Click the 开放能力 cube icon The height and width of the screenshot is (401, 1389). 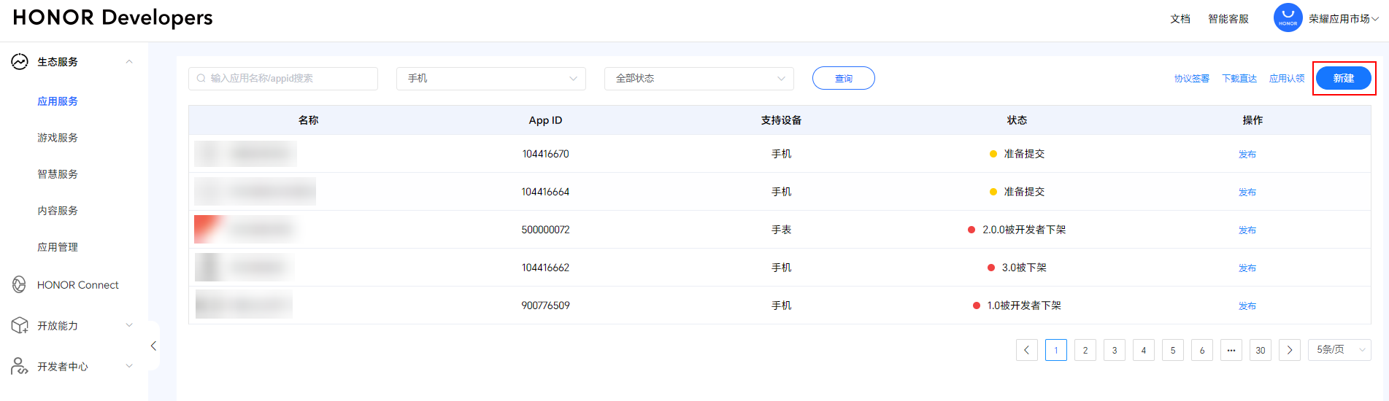tap(20, 326)
